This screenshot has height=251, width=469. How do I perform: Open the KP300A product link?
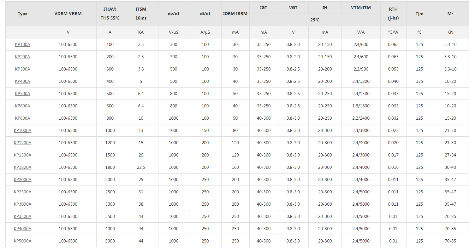point(22,69)
